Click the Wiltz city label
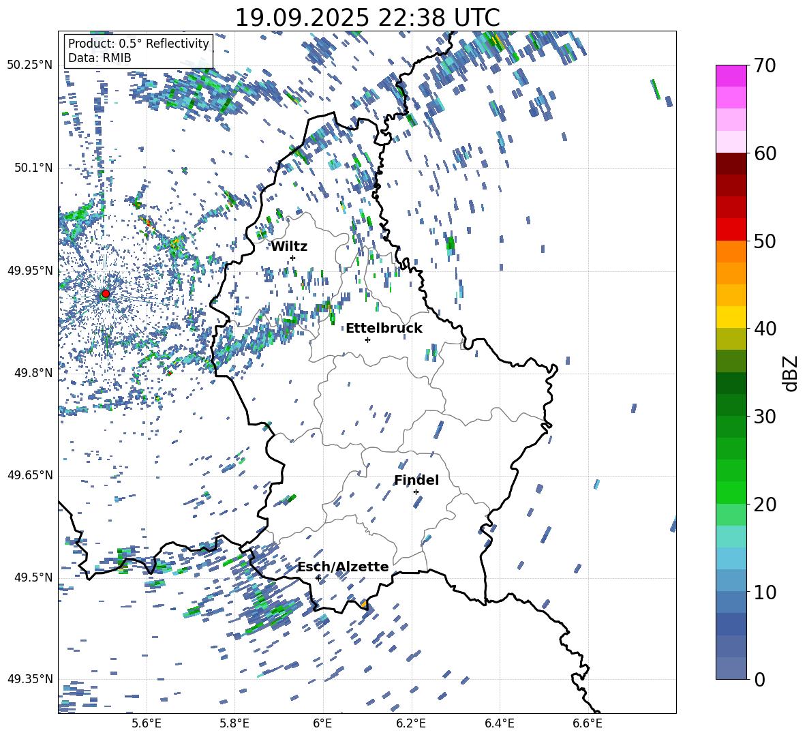 [x=289, y=247]
